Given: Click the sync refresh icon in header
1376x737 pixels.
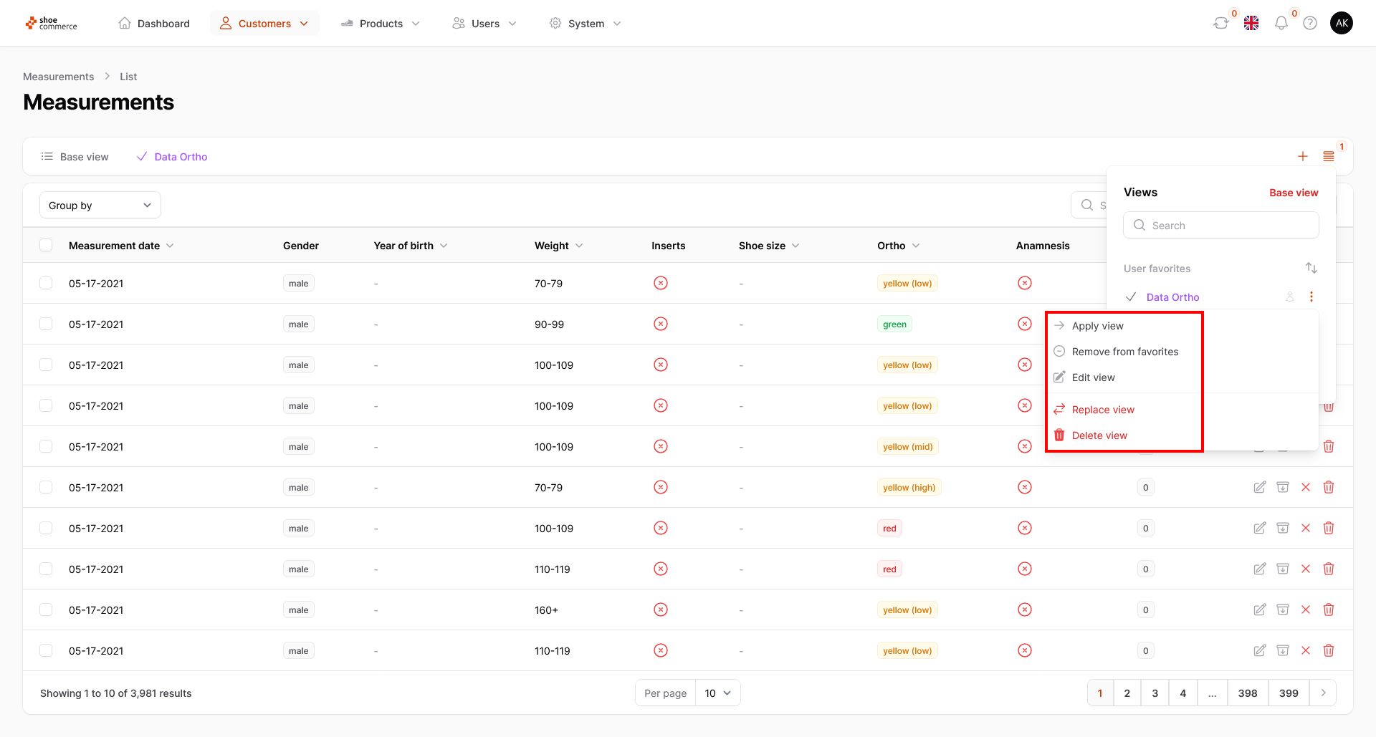Looking at the screenshot, I should point(1220,23).
